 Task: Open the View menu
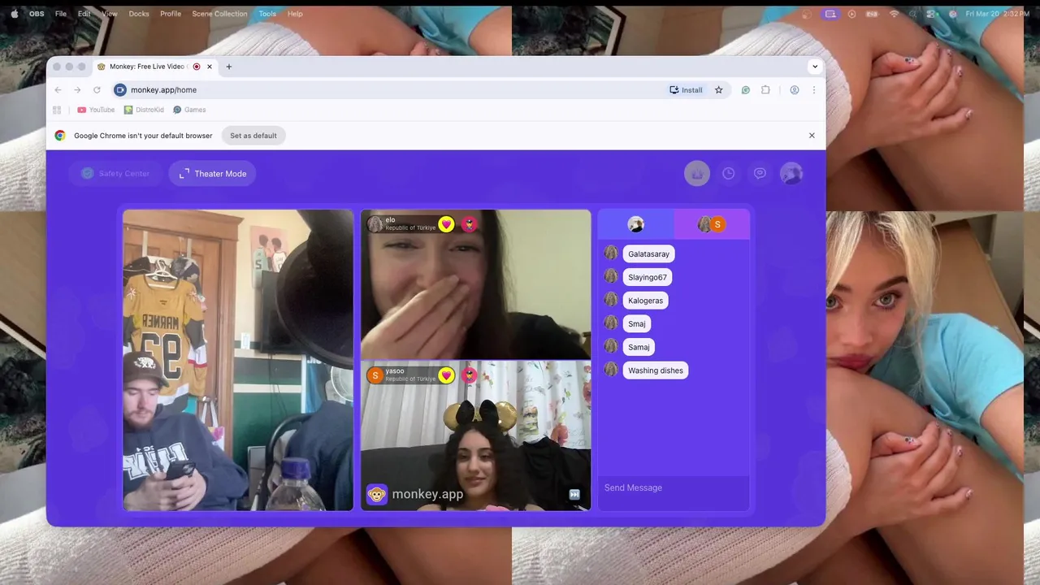point(110,14)
